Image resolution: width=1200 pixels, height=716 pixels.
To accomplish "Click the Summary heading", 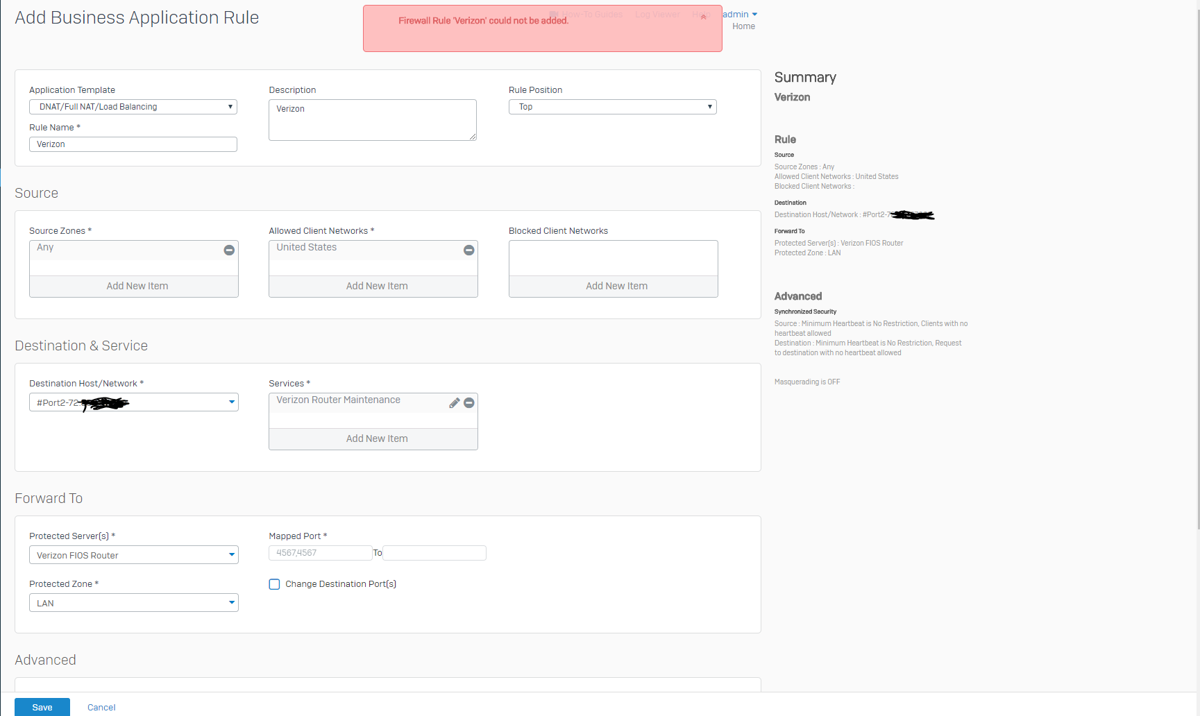I will pyautogui.click(x=805, y=77).
